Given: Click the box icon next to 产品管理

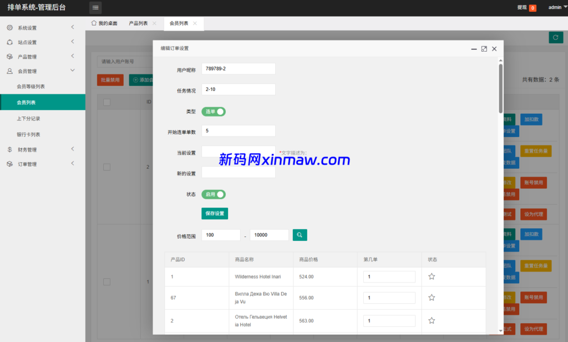Looking at the screenshot, I should 9,56.
